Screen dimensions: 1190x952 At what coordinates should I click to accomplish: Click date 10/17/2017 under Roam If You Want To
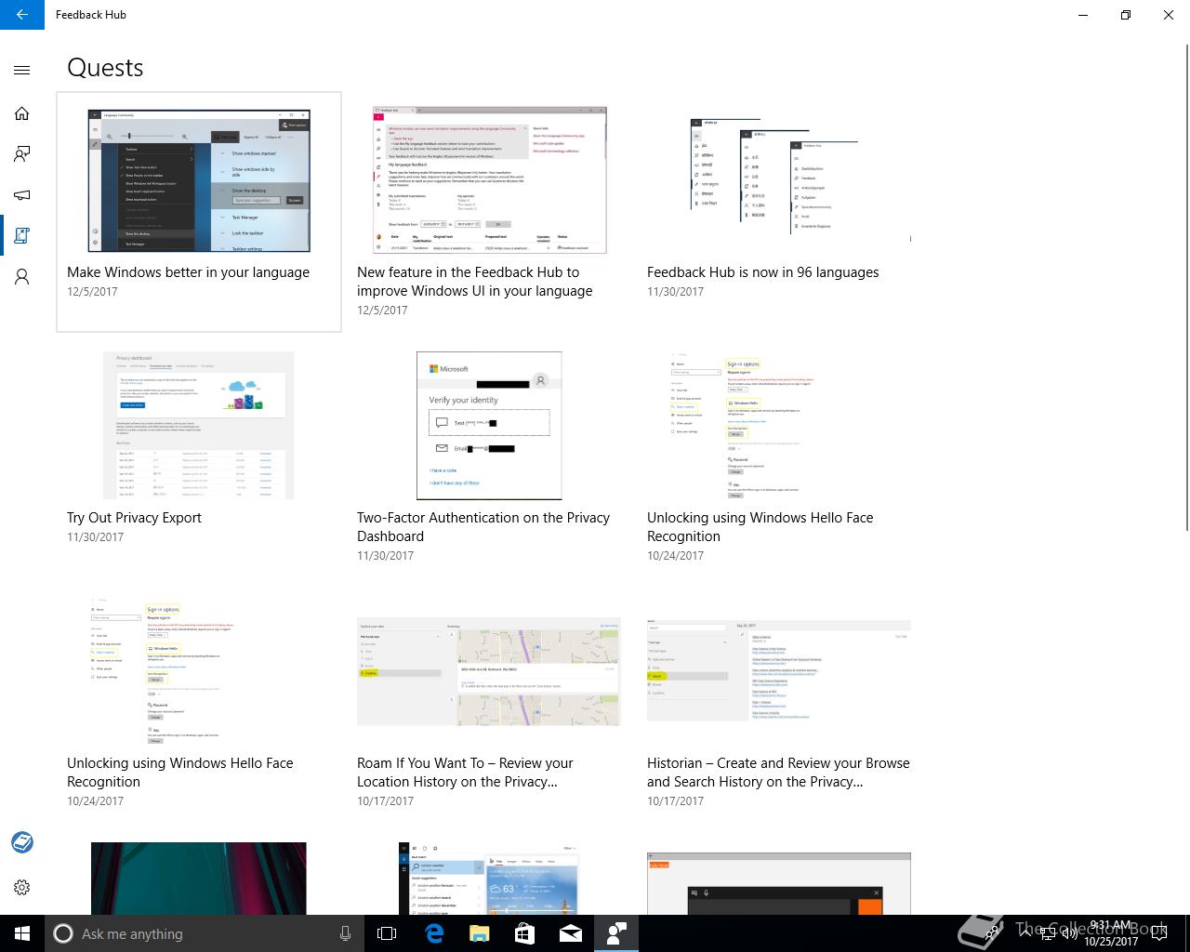tap(385, 801)
